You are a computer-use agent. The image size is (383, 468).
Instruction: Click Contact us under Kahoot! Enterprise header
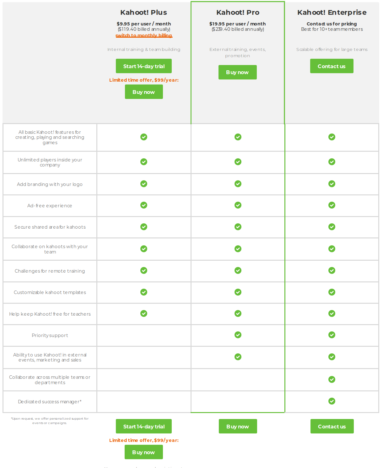(332, 66)
